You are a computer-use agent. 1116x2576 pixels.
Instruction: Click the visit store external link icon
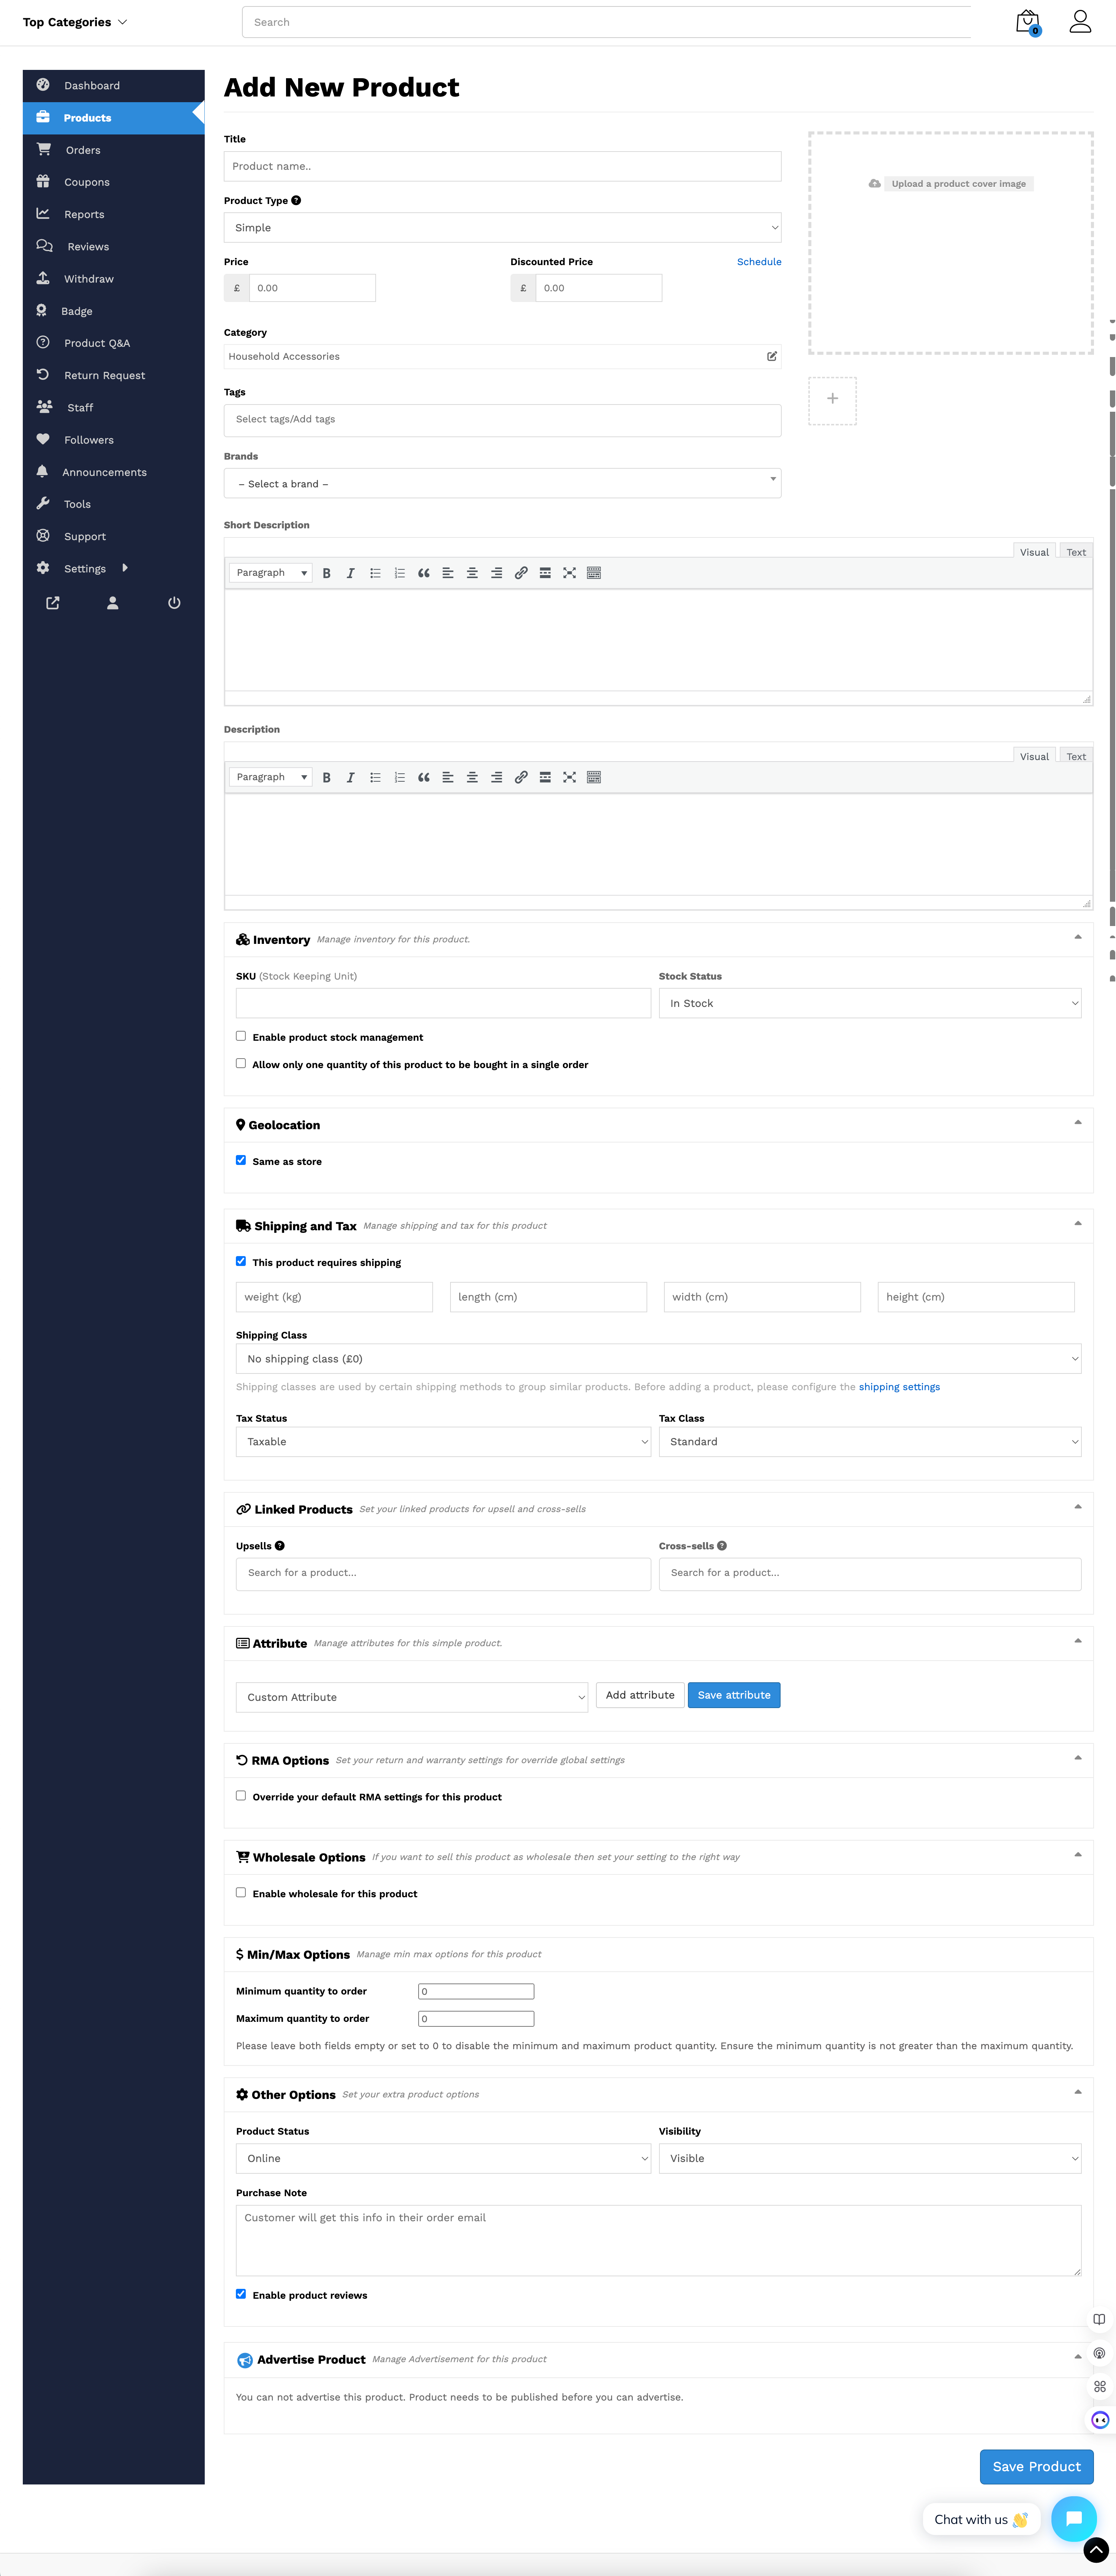pos(53,603)
